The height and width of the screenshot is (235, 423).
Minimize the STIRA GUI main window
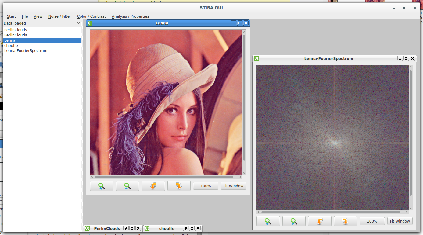pyautogui.click(x=394, y=8)
